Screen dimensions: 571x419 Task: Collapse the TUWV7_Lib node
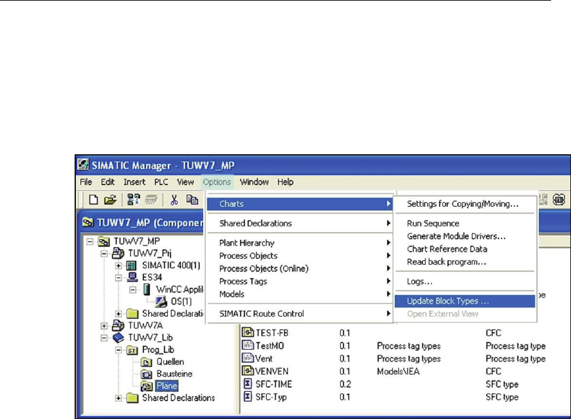tap(104, 338)
